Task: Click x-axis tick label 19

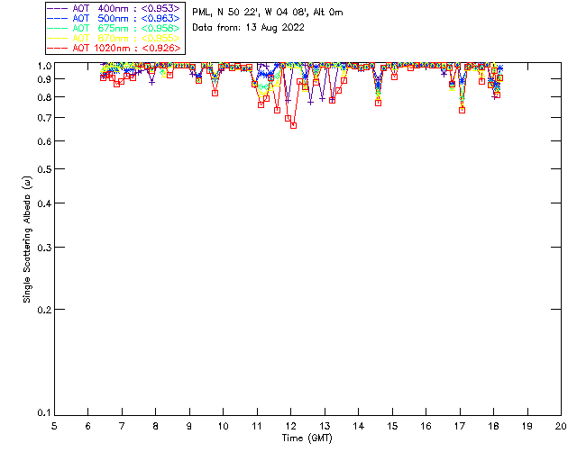Action: 527,426
